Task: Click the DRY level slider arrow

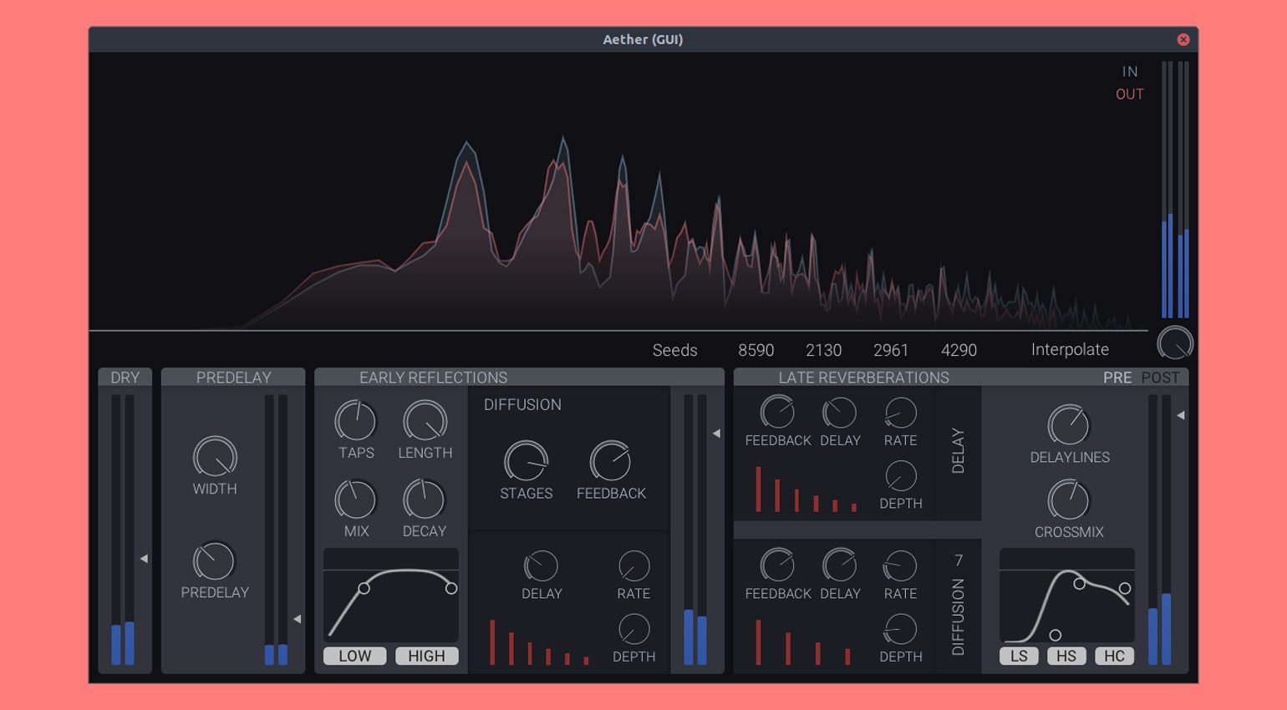Action: click(x=144, y=558)
